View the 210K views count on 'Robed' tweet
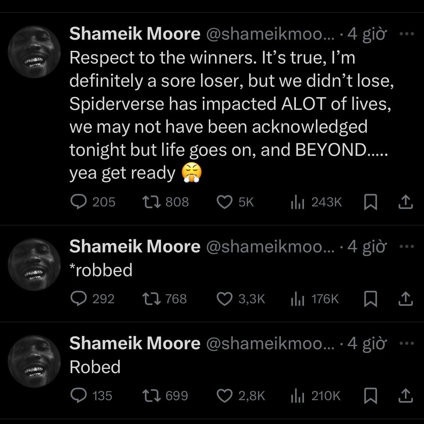424x424 pixels. click(316, 396)
